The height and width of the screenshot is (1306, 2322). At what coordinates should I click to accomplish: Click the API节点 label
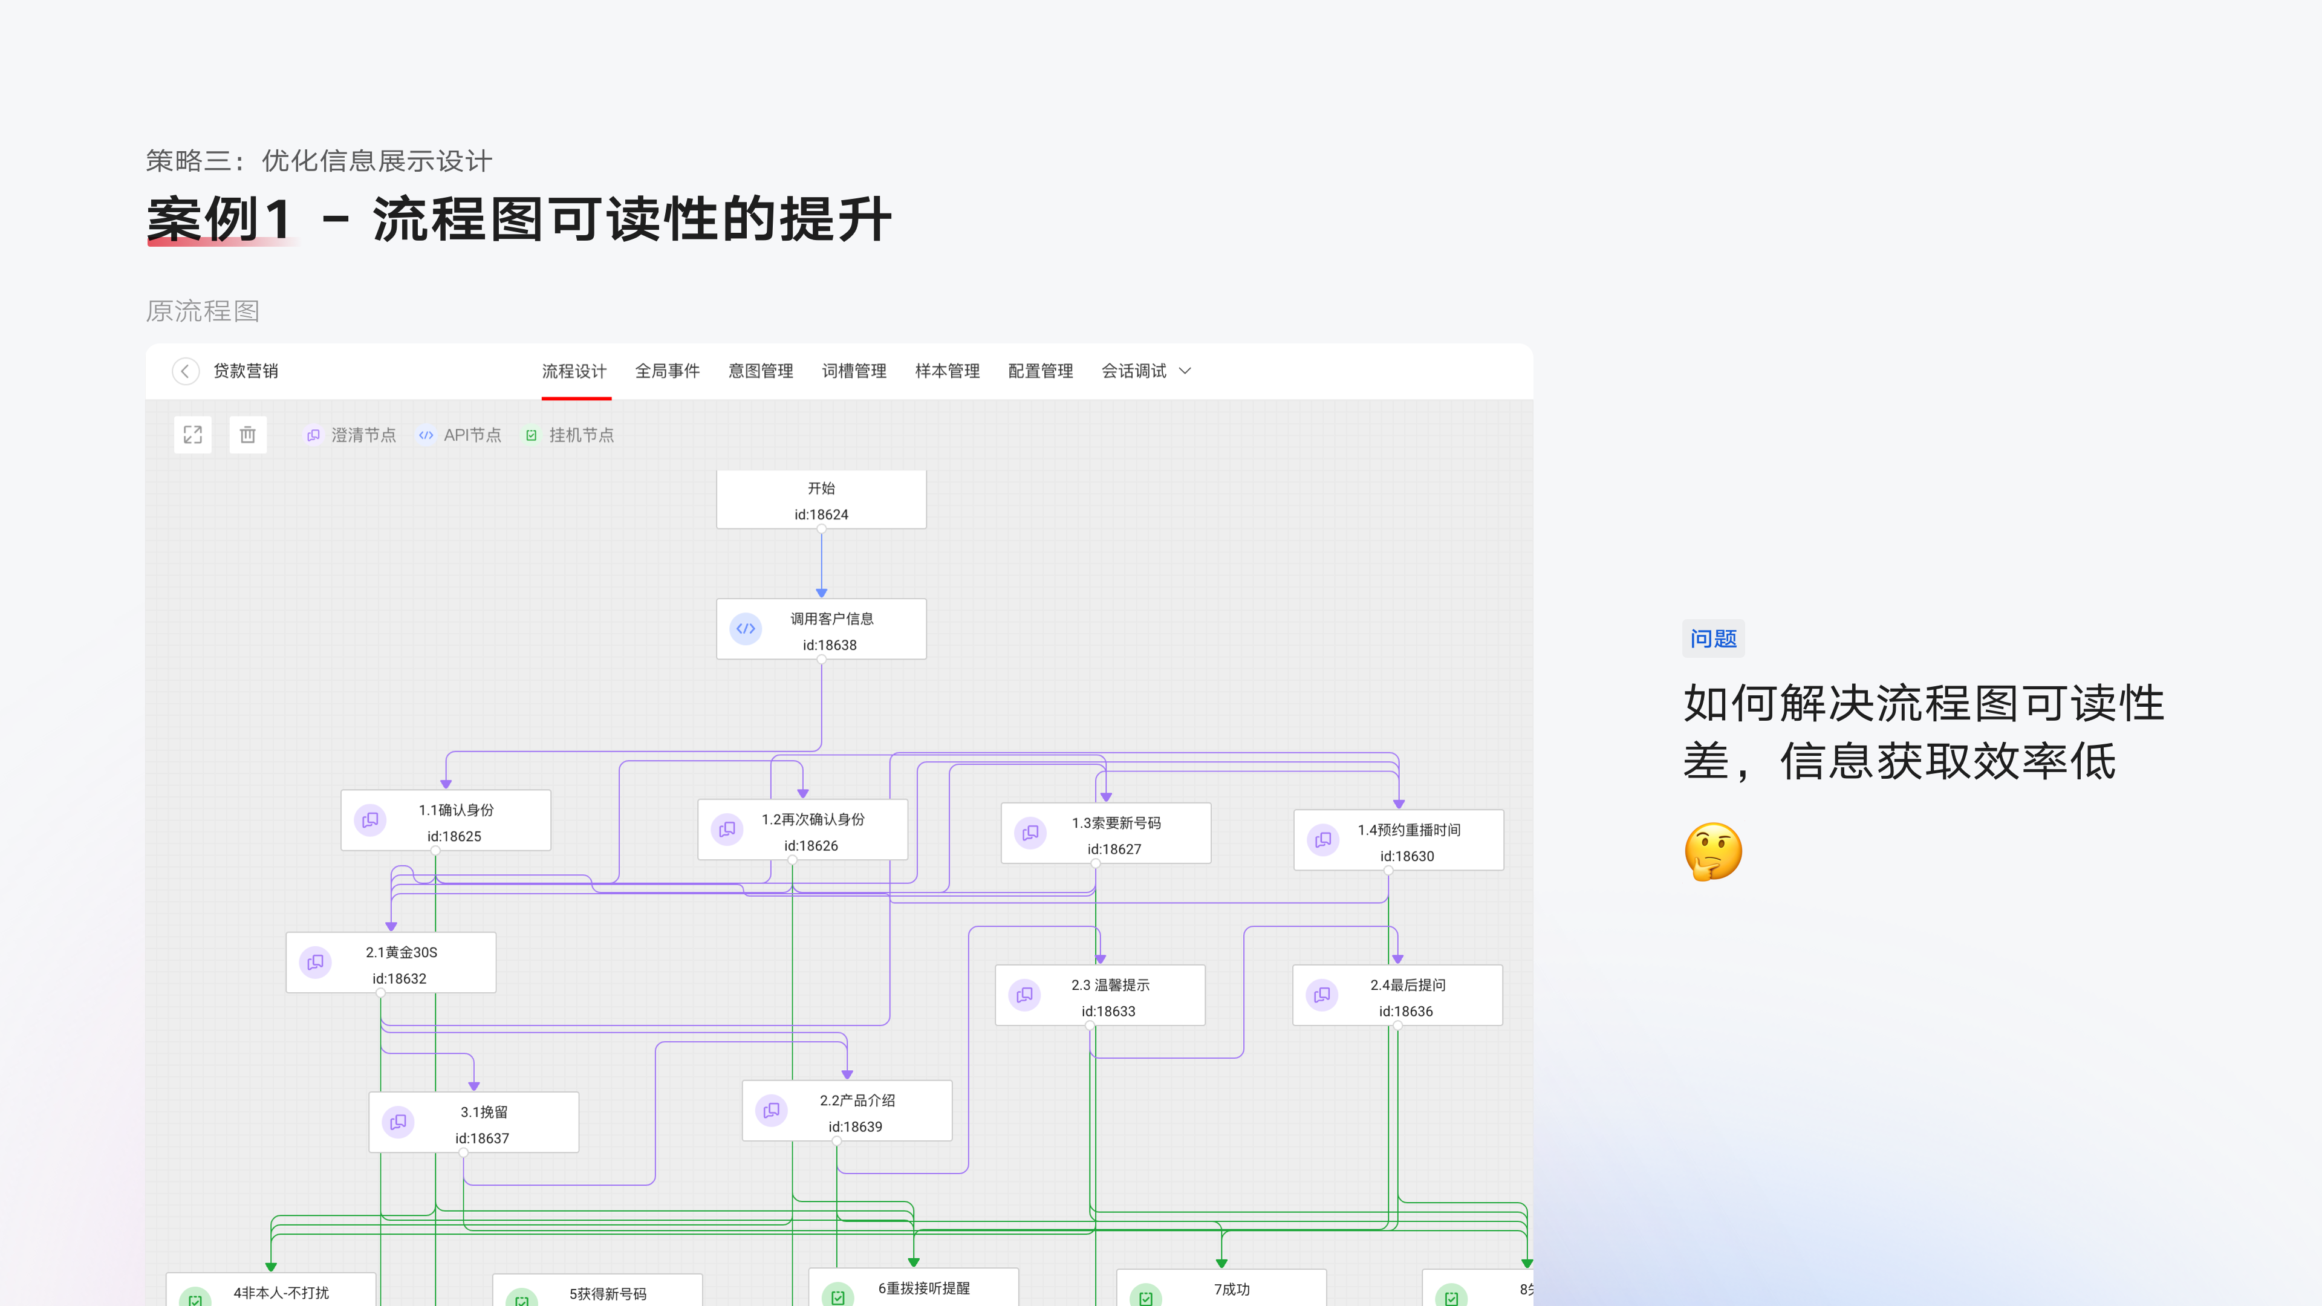pos(472,435)
